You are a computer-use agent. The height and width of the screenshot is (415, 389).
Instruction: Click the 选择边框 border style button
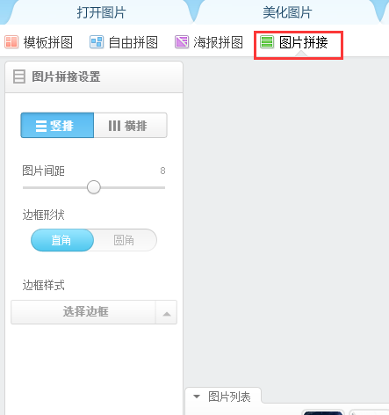pos(83,312)
